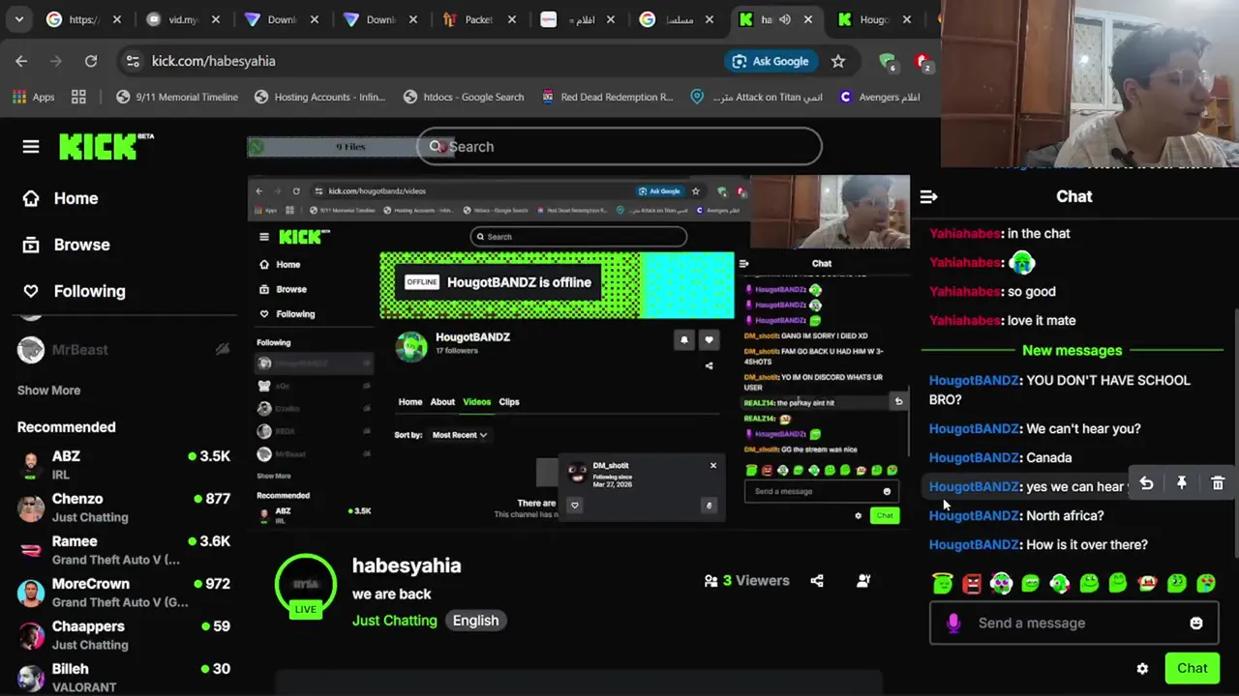
Task: Open Just Chatting category link
Action: click(395, 621)
